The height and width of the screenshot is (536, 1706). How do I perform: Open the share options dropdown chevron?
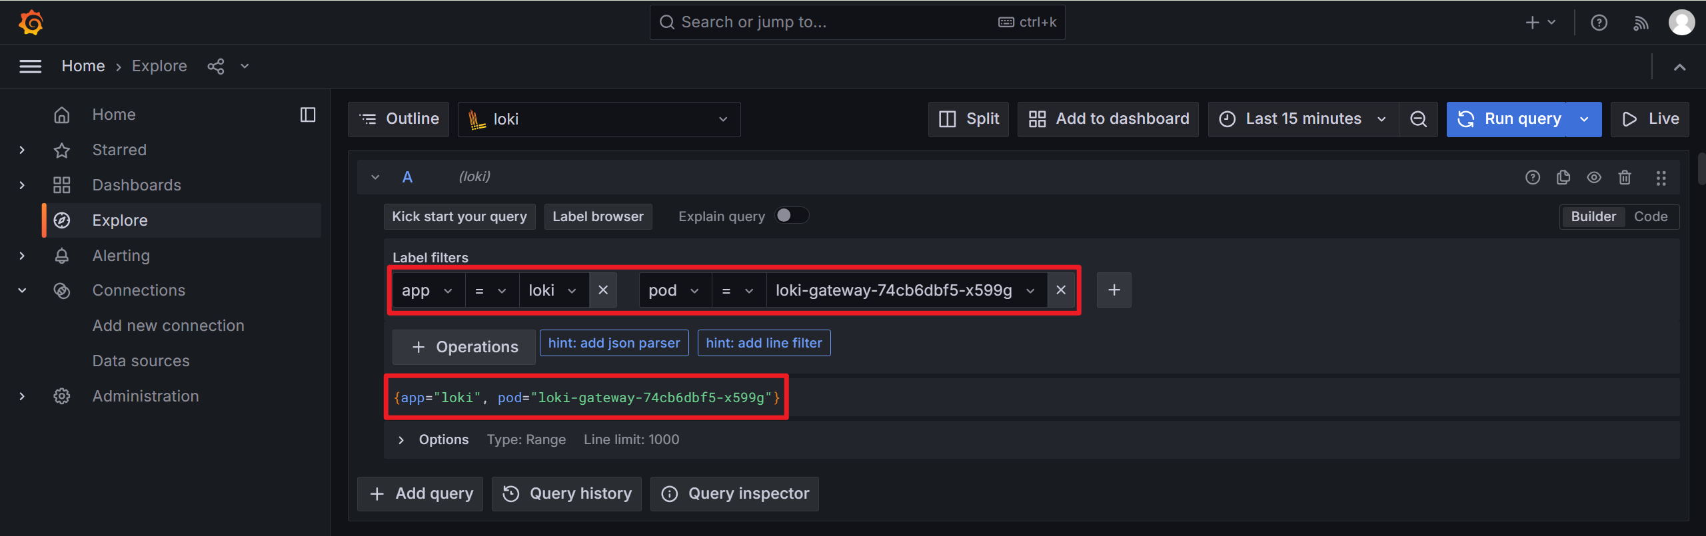pyautogui.click(x=245, y=66)
